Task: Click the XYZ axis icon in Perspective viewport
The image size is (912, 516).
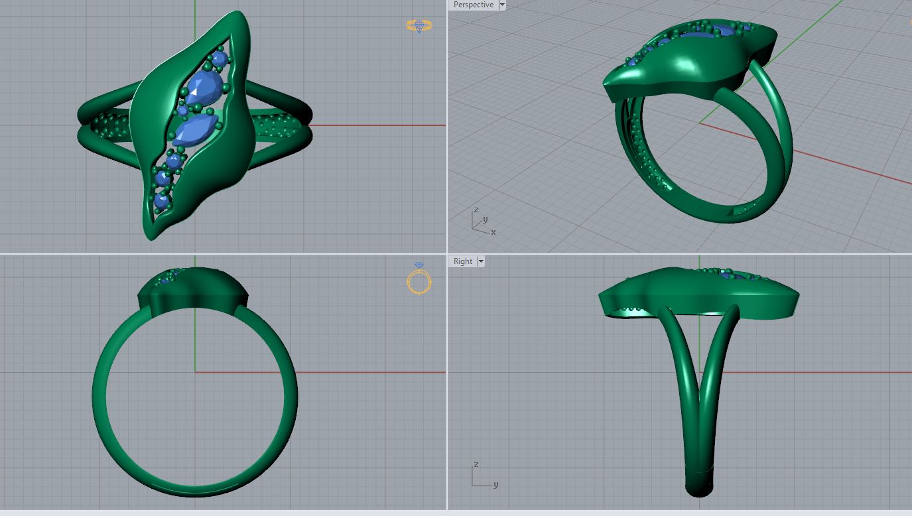Action: [x=482, y=222]
